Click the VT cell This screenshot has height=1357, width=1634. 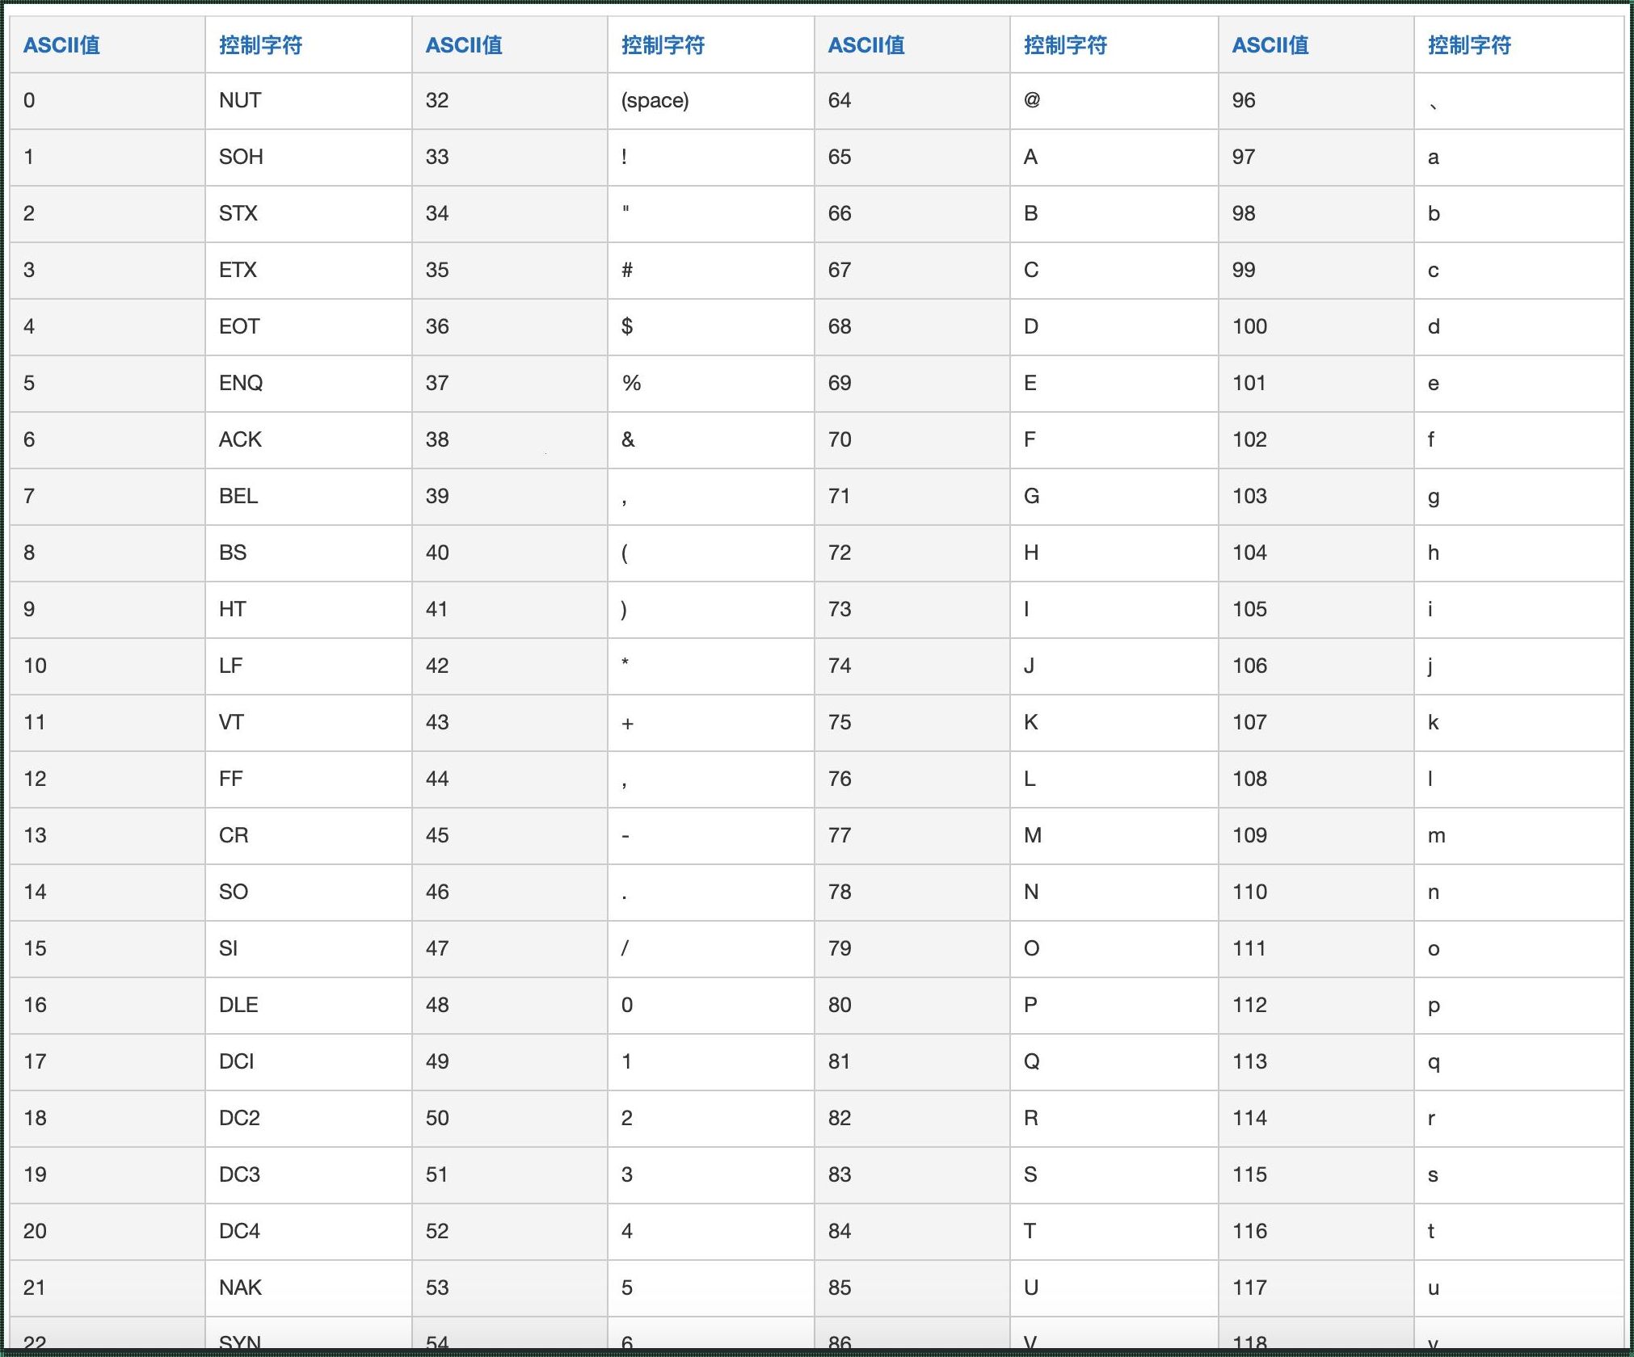point(309,723)
